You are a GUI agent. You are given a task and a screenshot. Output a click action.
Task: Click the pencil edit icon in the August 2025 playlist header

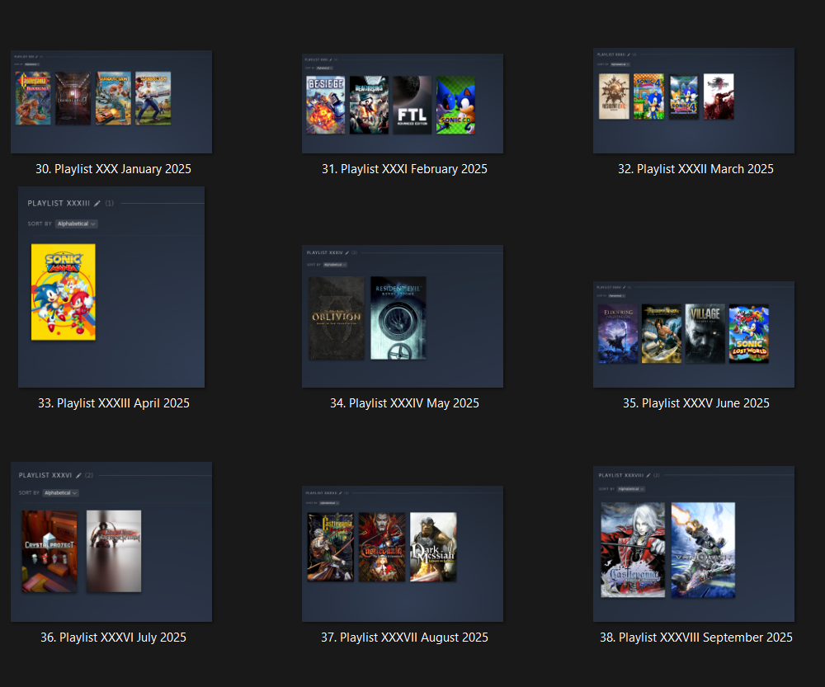coord(341,493)
